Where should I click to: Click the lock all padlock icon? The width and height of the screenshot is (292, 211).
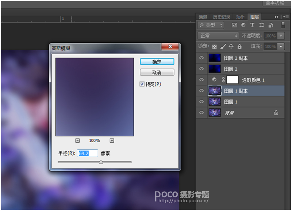(x=239, y=46)
